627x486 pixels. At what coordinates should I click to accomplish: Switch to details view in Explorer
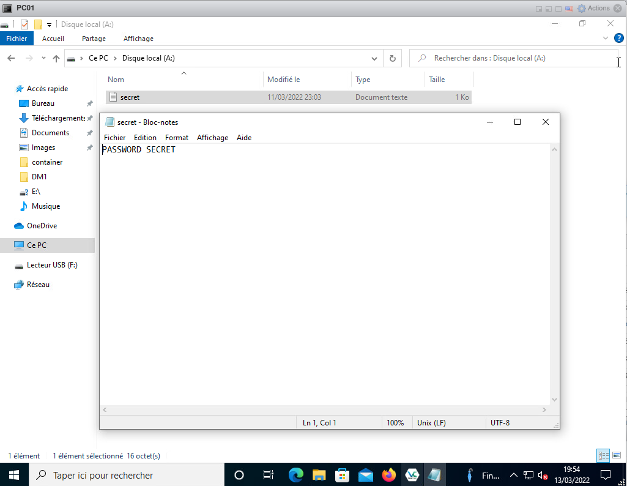pyautogui.click(x=603, y=455)
